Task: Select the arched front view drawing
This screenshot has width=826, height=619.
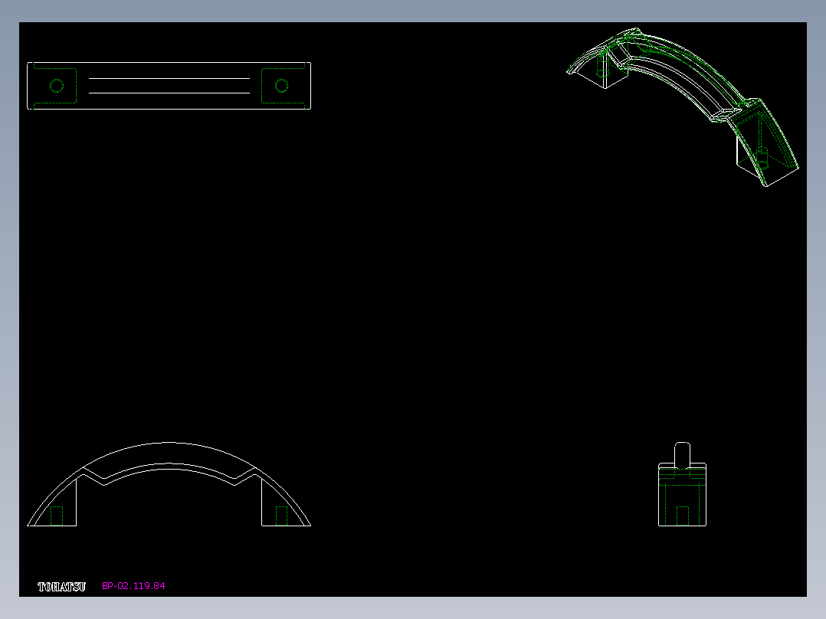Action: (169, 484)
